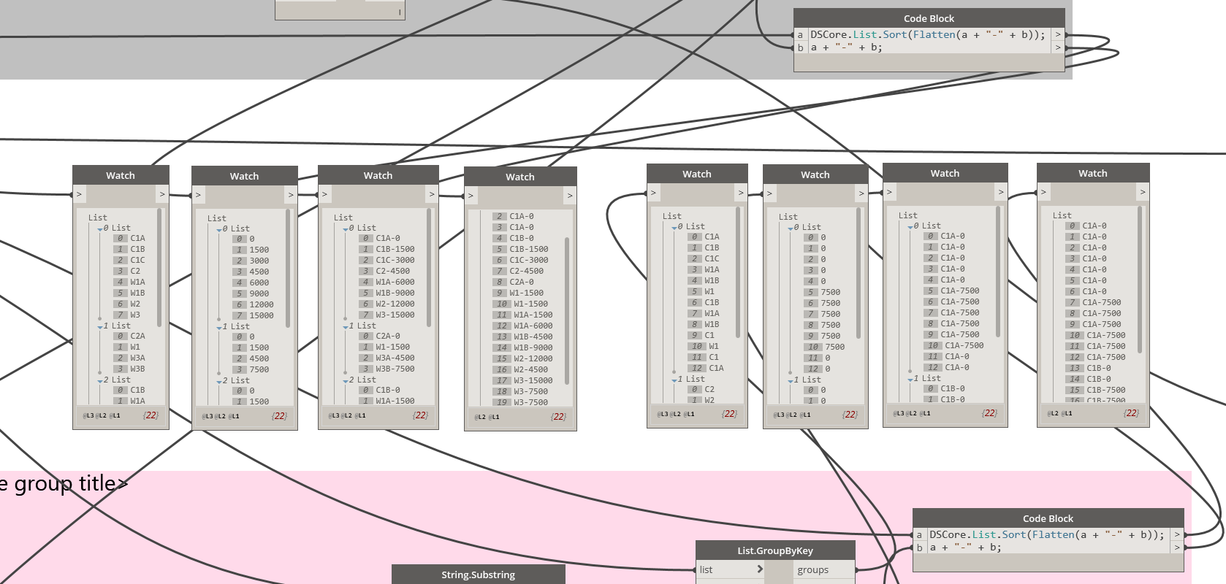This screenshot has height=584, width=1226.
Task: Click output port of Watch showing C1A, C1B, C1C, W1A
Action: click(741, 192)
